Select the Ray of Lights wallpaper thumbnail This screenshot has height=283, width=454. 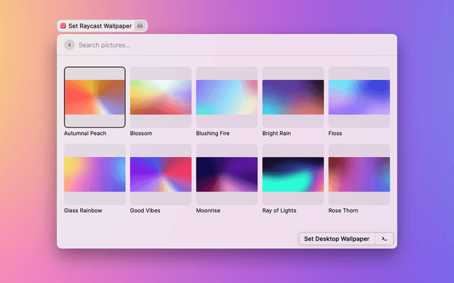293,174
